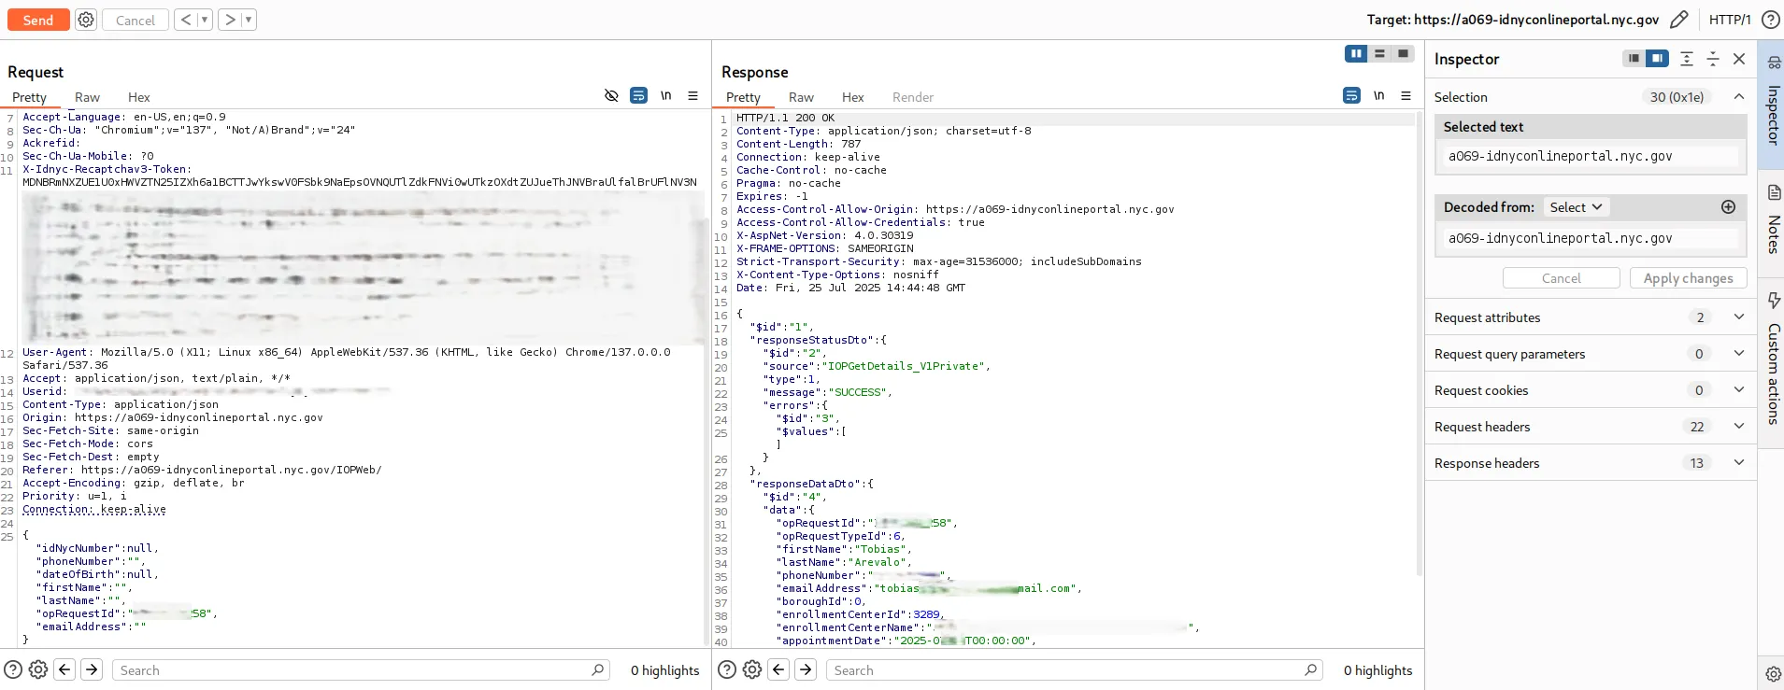The image size is (1784, 690).
Task: Open side panel settings gear at bottom right
Action: coord(1772,674)
